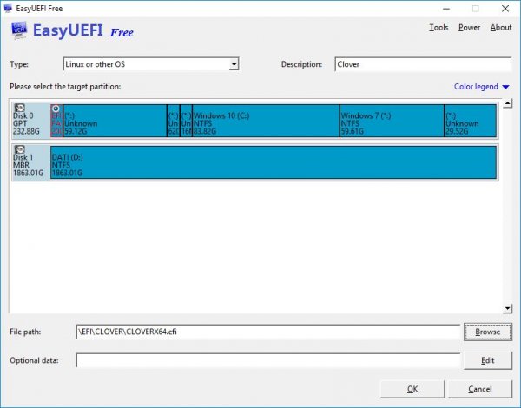The width and height of the screenshot is (521, 408).
Task: Click into the Description field containing Clover
Action: click(x=423, y=64)
